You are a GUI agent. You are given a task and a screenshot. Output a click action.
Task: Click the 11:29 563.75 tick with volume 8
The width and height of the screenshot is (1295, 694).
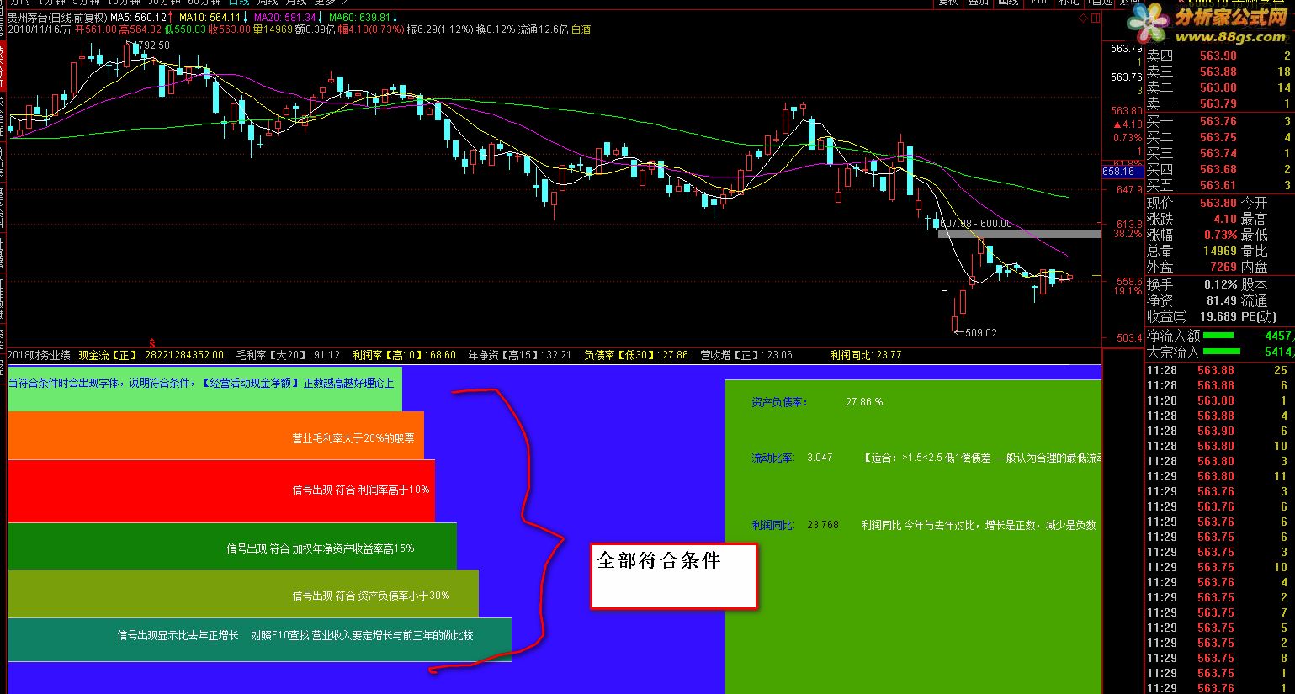coord(1219,658)
